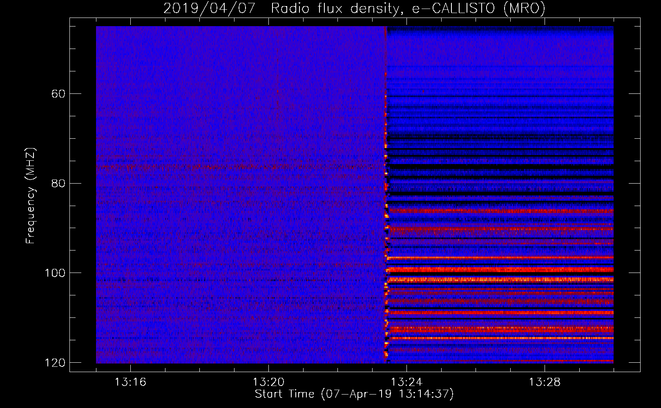Click the 120 frequency tick label
The height and width of the screenshot is (408, 661).
[x=55, y=363]
